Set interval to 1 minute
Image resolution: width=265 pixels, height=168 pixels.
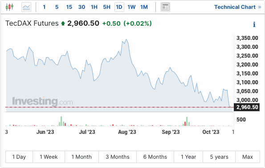44,7
